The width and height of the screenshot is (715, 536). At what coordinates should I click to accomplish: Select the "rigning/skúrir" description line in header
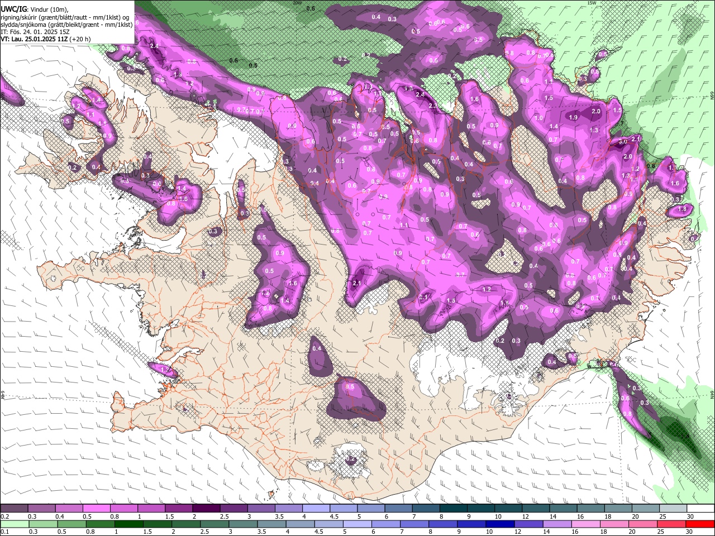(x=65, y=17)
